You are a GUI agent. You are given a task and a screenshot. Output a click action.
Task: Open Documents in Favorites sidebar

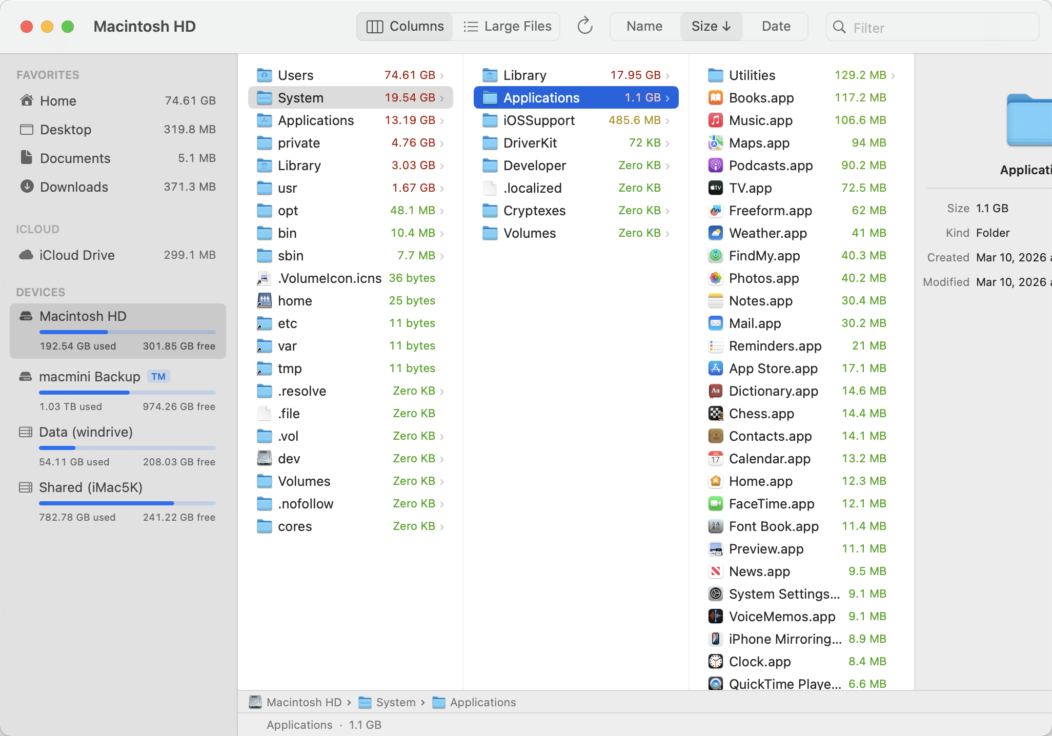pyautogui.click(x=118, y=158)
